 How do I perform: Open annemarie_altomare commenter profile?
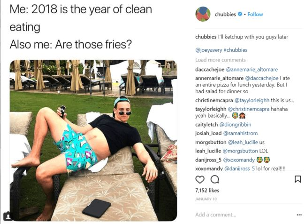point(219,78)
